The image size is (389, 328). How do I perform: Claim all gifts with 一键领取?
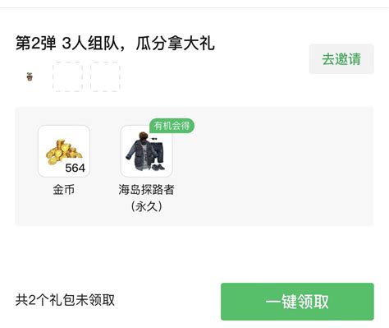[297, 302]
